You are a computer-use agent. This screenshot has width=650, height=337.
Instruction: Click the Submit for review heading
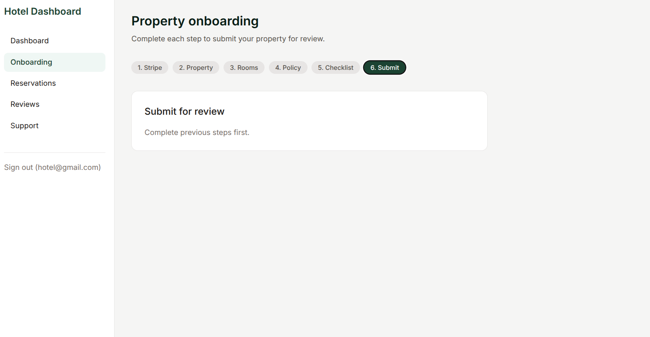pyautogui.click(x=185, y=112)
